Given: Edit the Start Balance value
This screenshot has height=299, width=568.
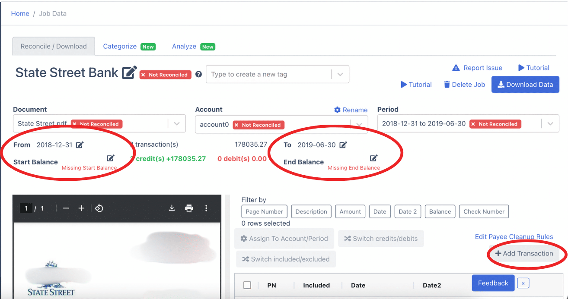Looking at the screenshot, I should [111, 158].
